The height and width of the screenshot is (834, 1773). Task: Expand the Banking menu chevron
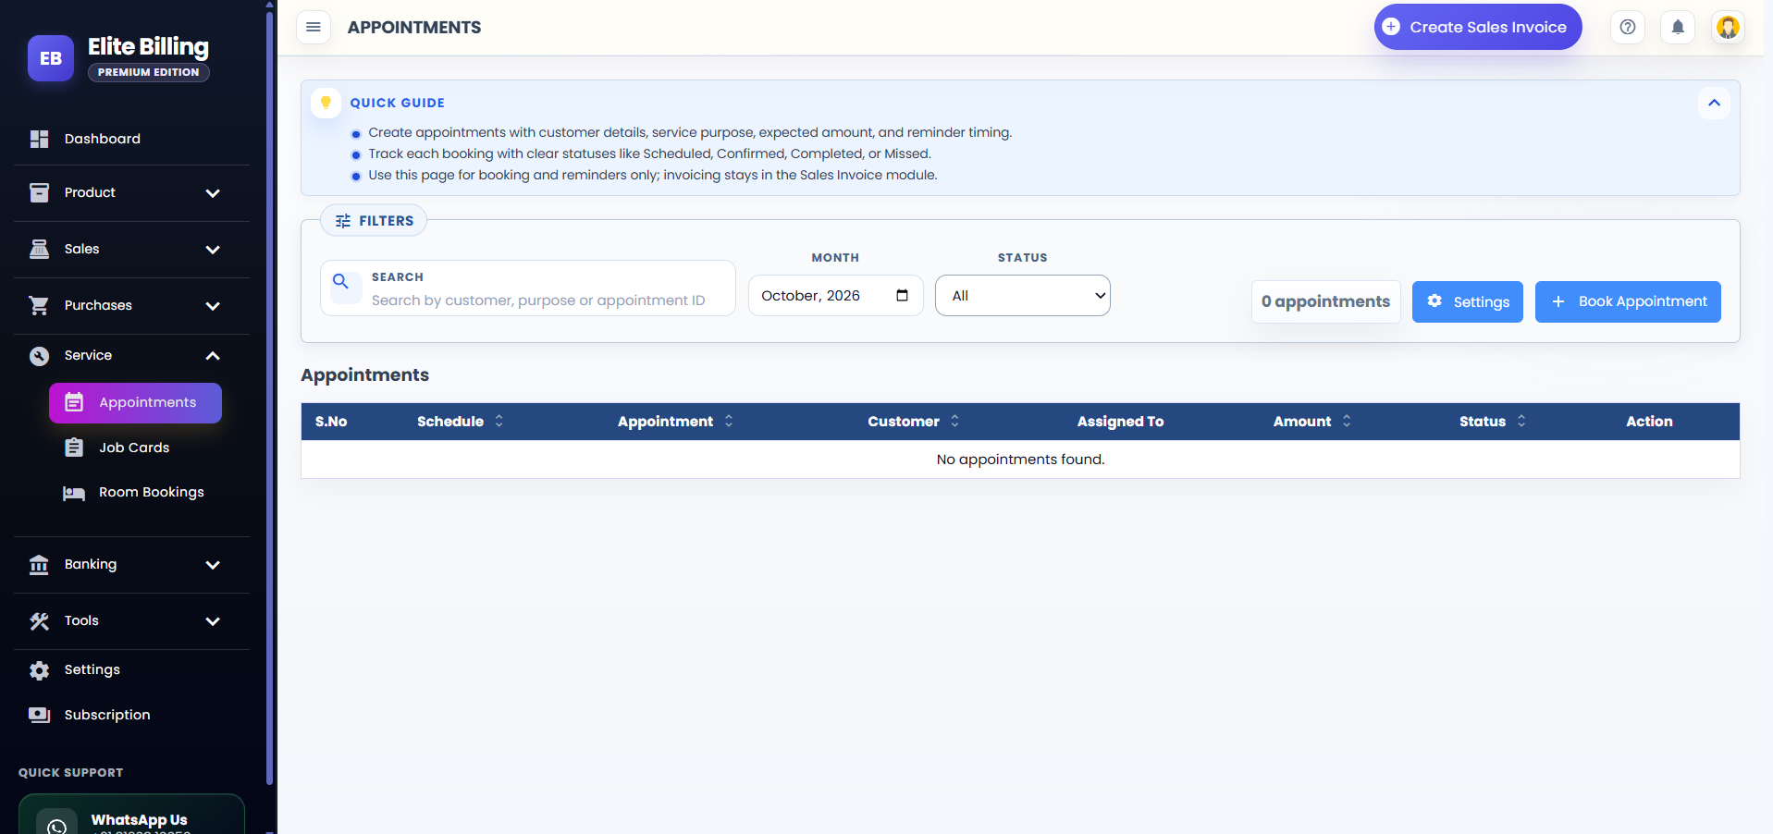pos(213,565)
